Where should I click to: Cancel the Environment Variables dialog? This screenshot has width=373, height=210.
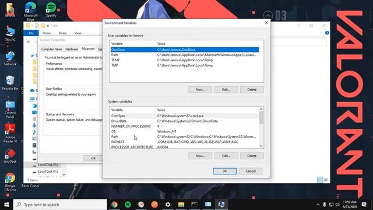click(251, 171)
